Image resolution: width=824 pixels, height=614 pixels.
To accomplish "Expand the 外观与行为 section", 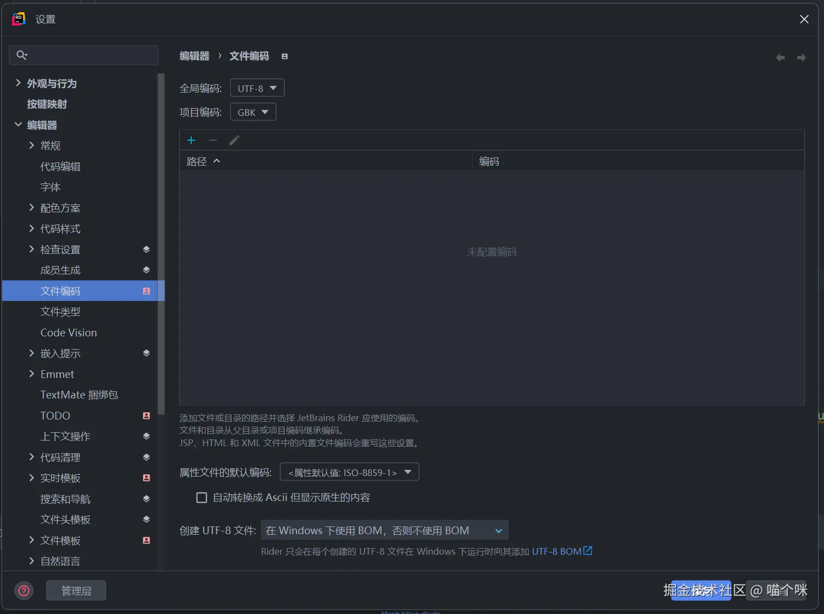I will pyautogui.click(x=18, y=83).
